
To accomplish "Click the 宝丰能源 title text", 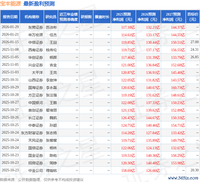I will pyautogui.click(x=10, y=4).
